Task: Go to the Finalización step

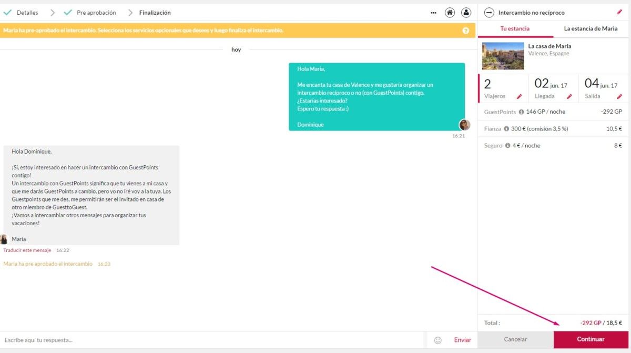Action: click(x=155, y=13)
